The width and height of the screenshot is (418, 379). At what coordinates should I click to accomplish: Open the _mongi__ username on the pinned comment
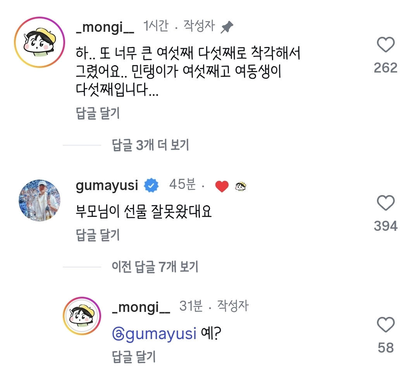(x=105, y=28)
